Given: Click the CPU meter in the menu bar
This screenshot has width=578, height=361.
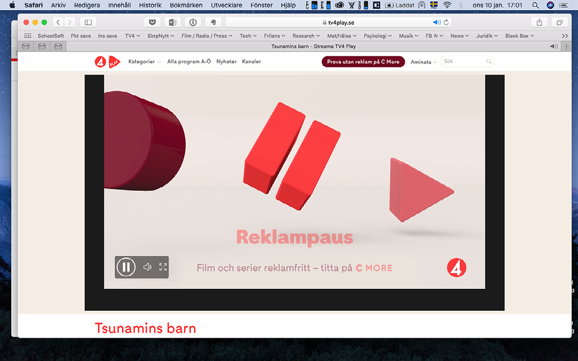Looking at the screenshot, I should [x=312, y=5].
